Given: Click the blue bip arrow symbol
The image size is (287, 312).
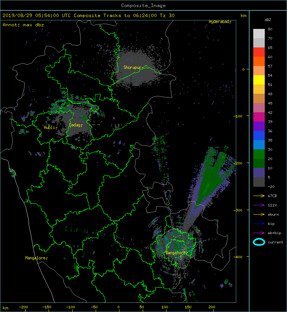Looking at the screenshot, I should tap(259, 224).
